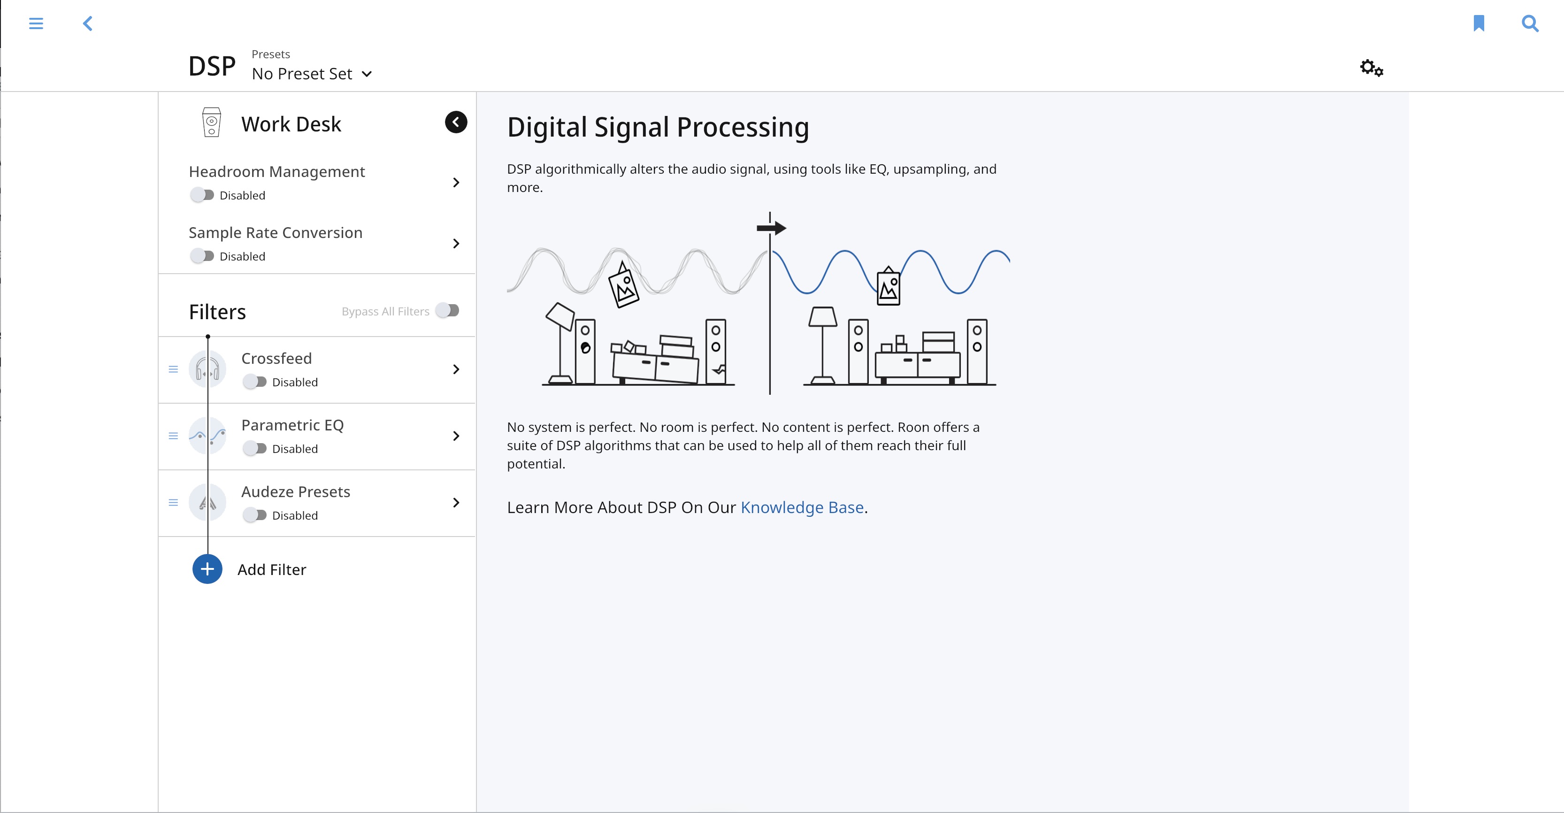Expand Headroom Management settings chevron
This screenshot has height=813, width=1564.
[x=456, y=183]
